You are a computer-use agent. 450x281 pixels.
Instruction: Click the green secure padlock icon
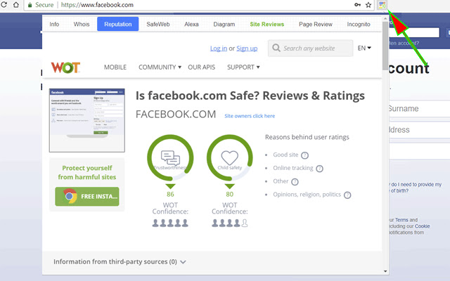[30, 5]
